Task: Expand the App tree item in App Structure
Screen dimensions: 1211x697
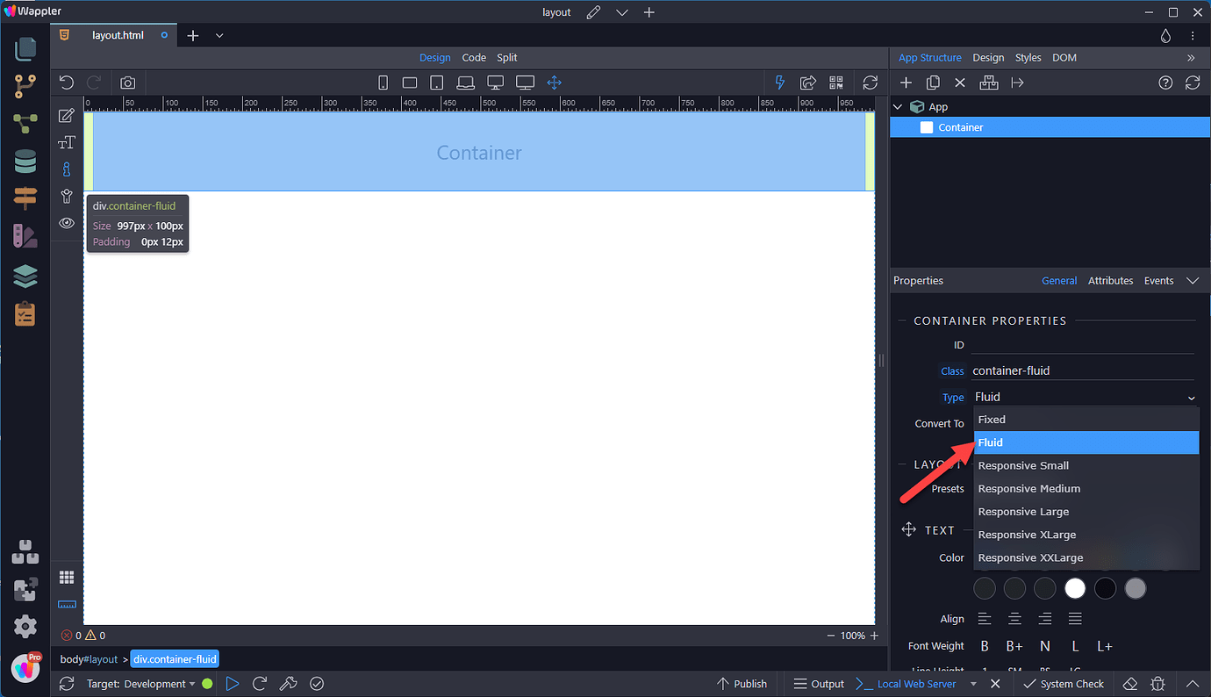Action: point(897,106)
